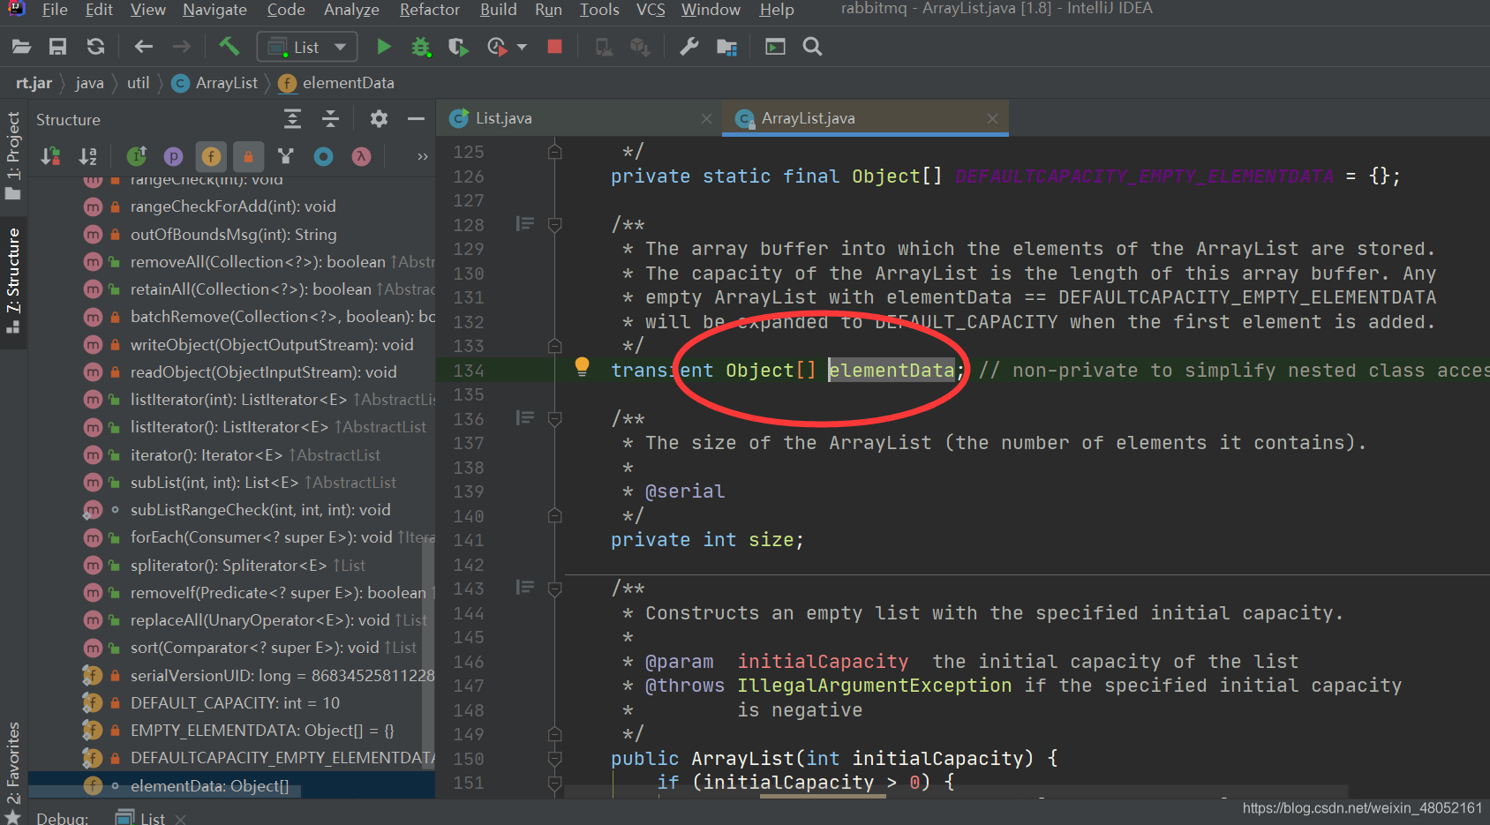Click the light bulb intention icon
Screen dimensions: 1490x825
tap(582, 367)
